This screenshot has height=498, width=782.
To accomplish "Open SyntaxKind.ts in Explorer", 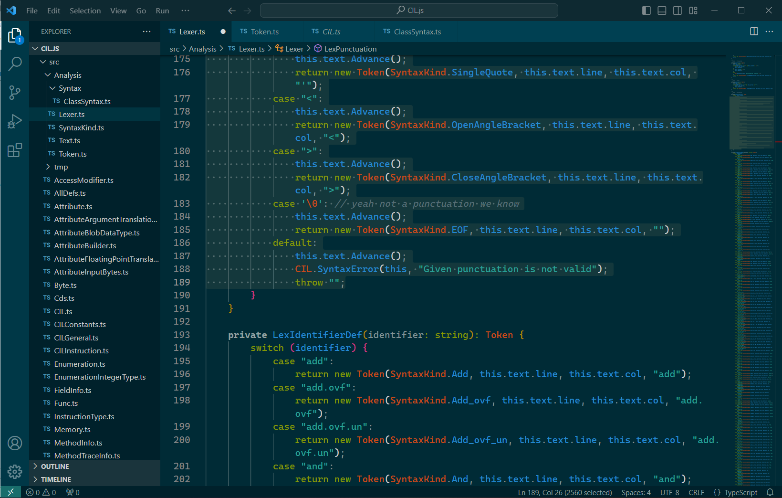I will pos(95,127).
